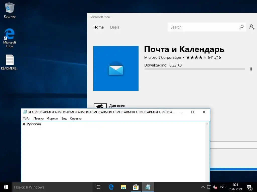This screenshot has height=192, width=257.
Task: Close the Notepad window
Action: tap(204, 112)
